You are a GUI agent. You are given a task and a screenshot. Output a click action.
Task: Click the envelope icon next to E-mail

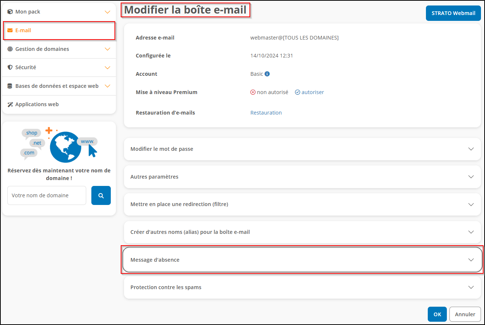click(10, 30)
